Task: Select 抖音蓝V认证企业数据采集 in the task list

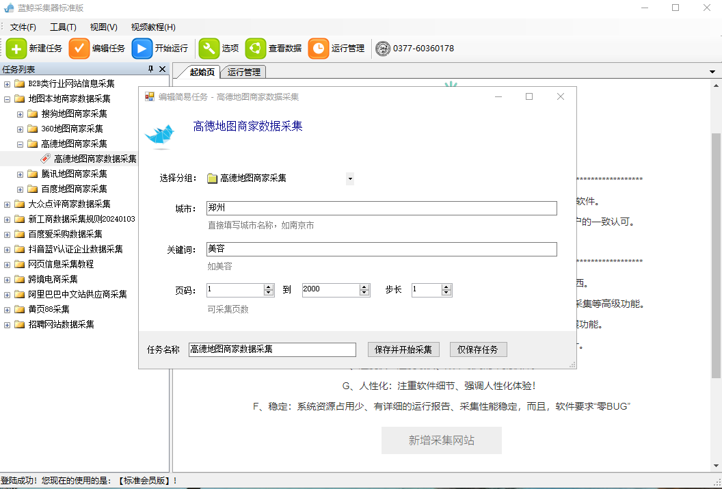Action: (75, 249)
